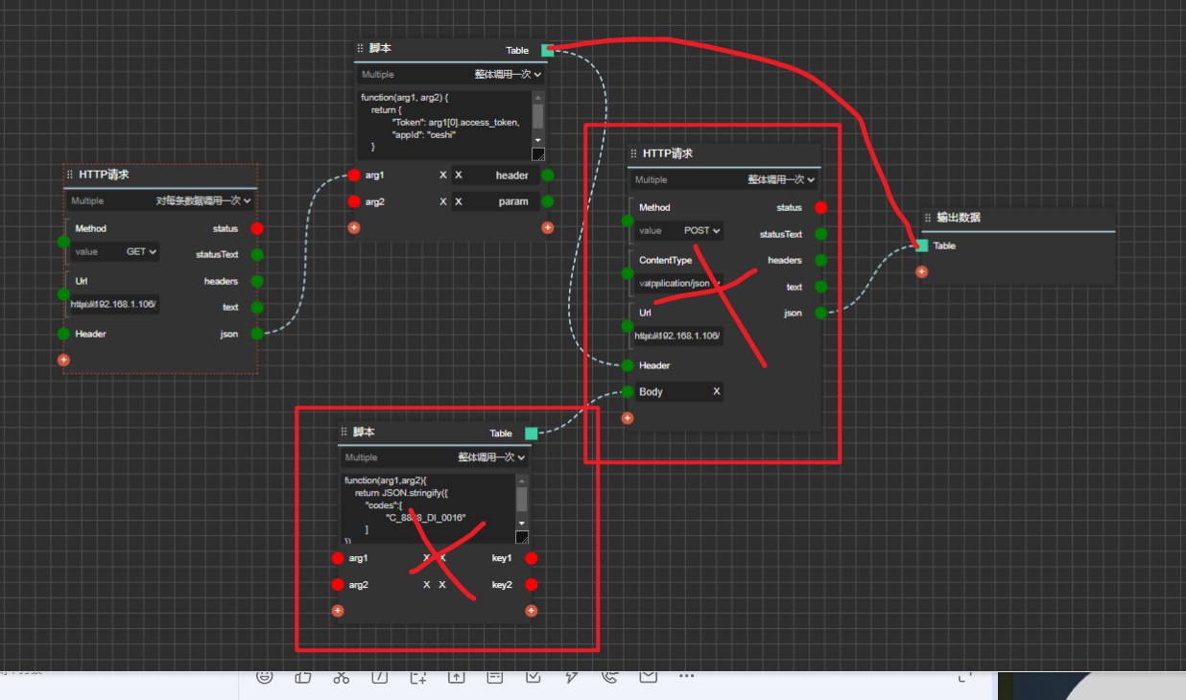The height and width of the screenshot is (700, 1186).
Task: Click the red status output port on left HTTP请求 node
Action: tap(256, 228)
